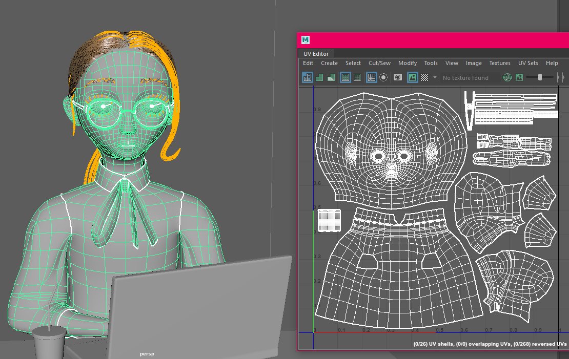This screenshot has width=569, height=359.
Task: Toggle the grid display icon
Action: pyautogui.click(x=371, y=77)
